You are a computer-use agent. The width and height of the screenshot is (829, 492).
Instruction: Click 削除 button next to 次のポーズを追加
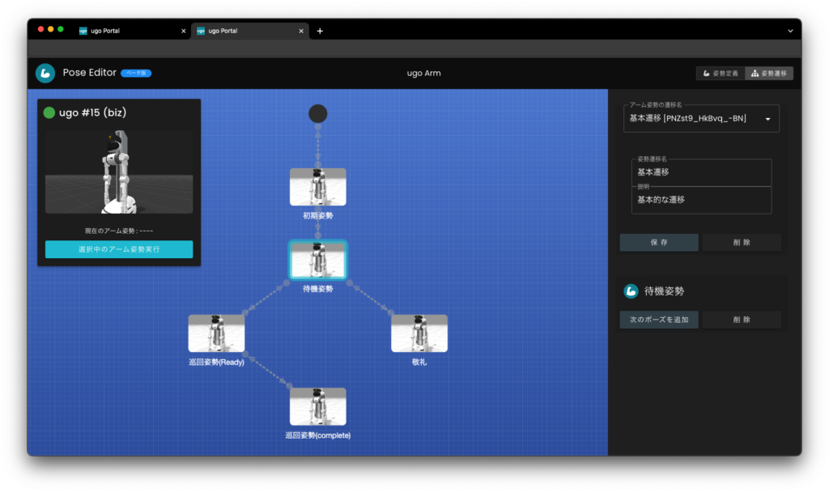(742, 320)
